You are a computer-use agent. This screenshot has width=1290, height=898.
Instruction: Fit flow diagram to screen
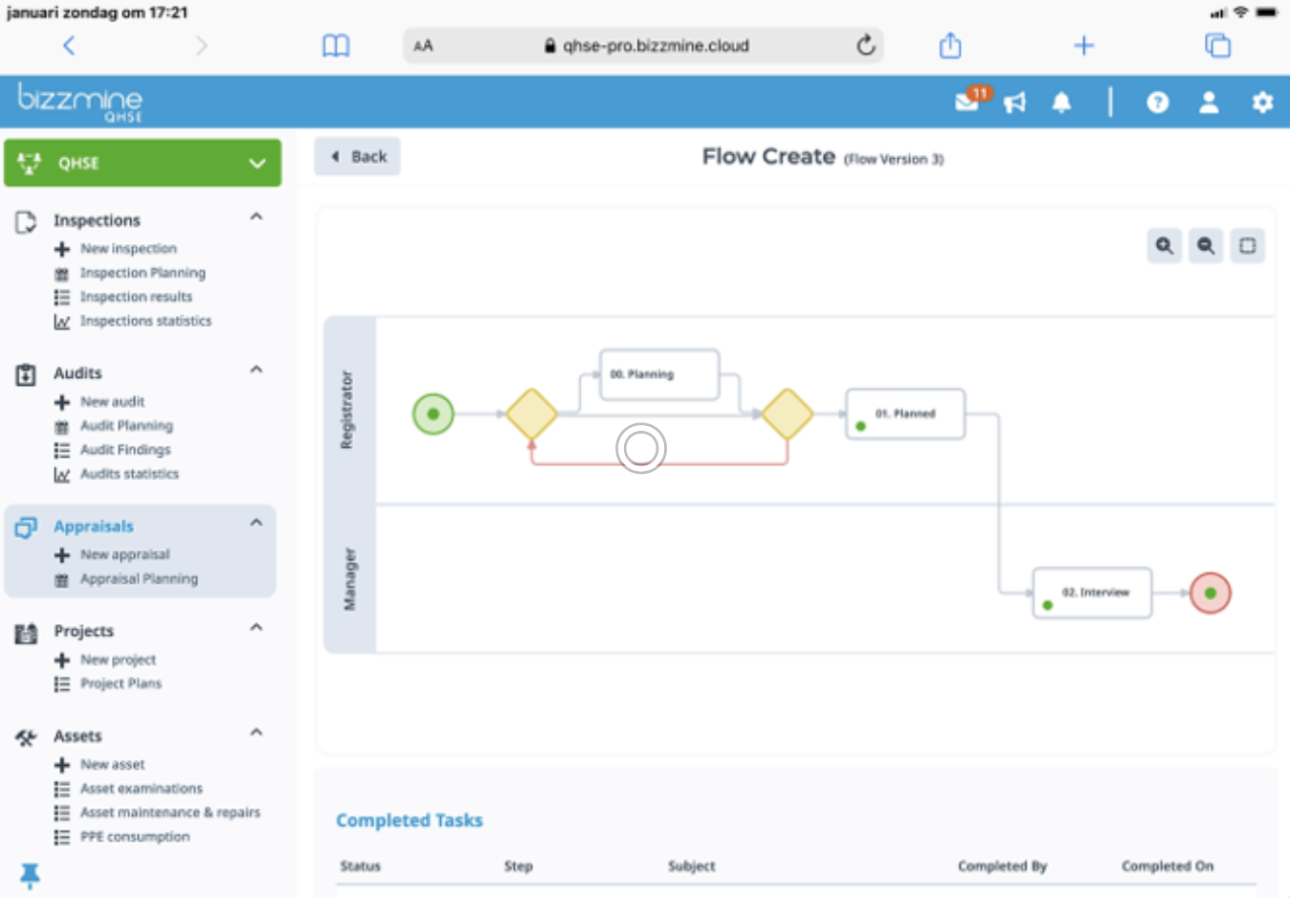(1248, 246)
